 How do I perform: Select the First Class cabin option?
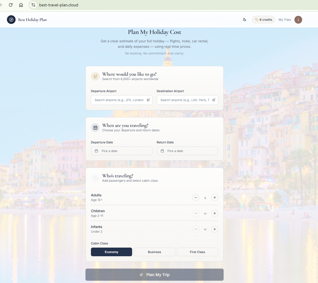197,252
